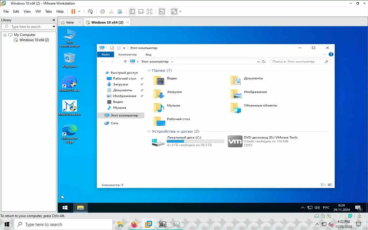Switch Explorer to large icons view

pyautogui.click(x=330, y=185)
